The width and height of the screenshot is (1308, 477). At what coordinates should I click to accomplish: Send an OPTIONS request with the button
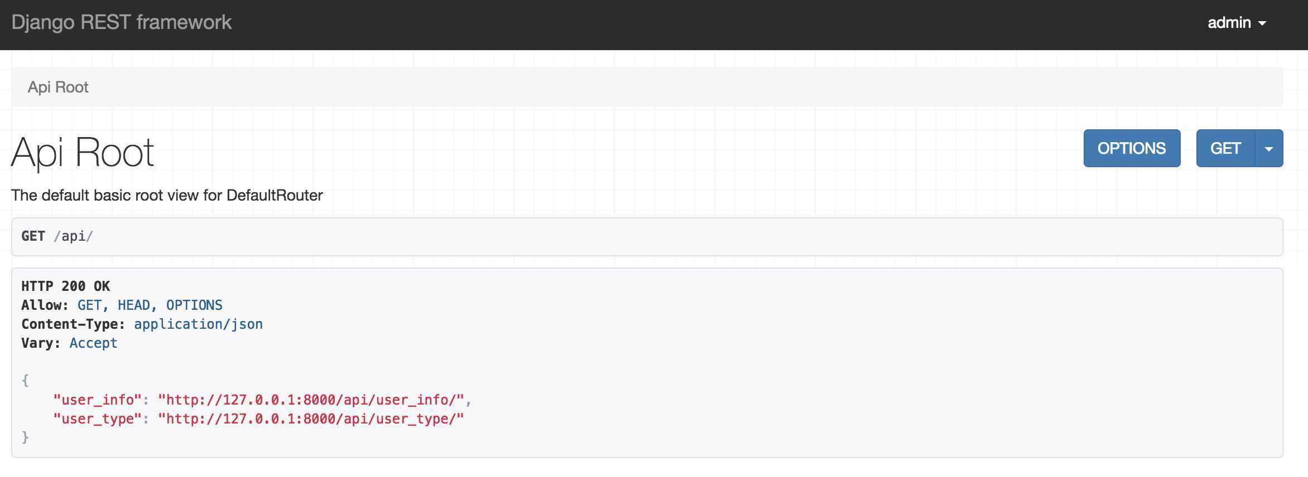1132,148
